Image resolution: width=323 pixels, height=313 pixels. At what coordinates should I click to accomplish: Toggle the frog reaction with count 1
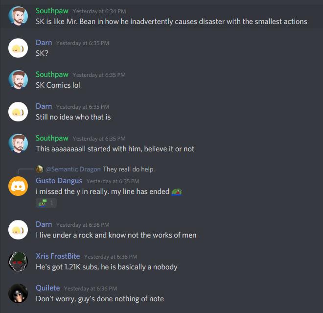[46, 203]
